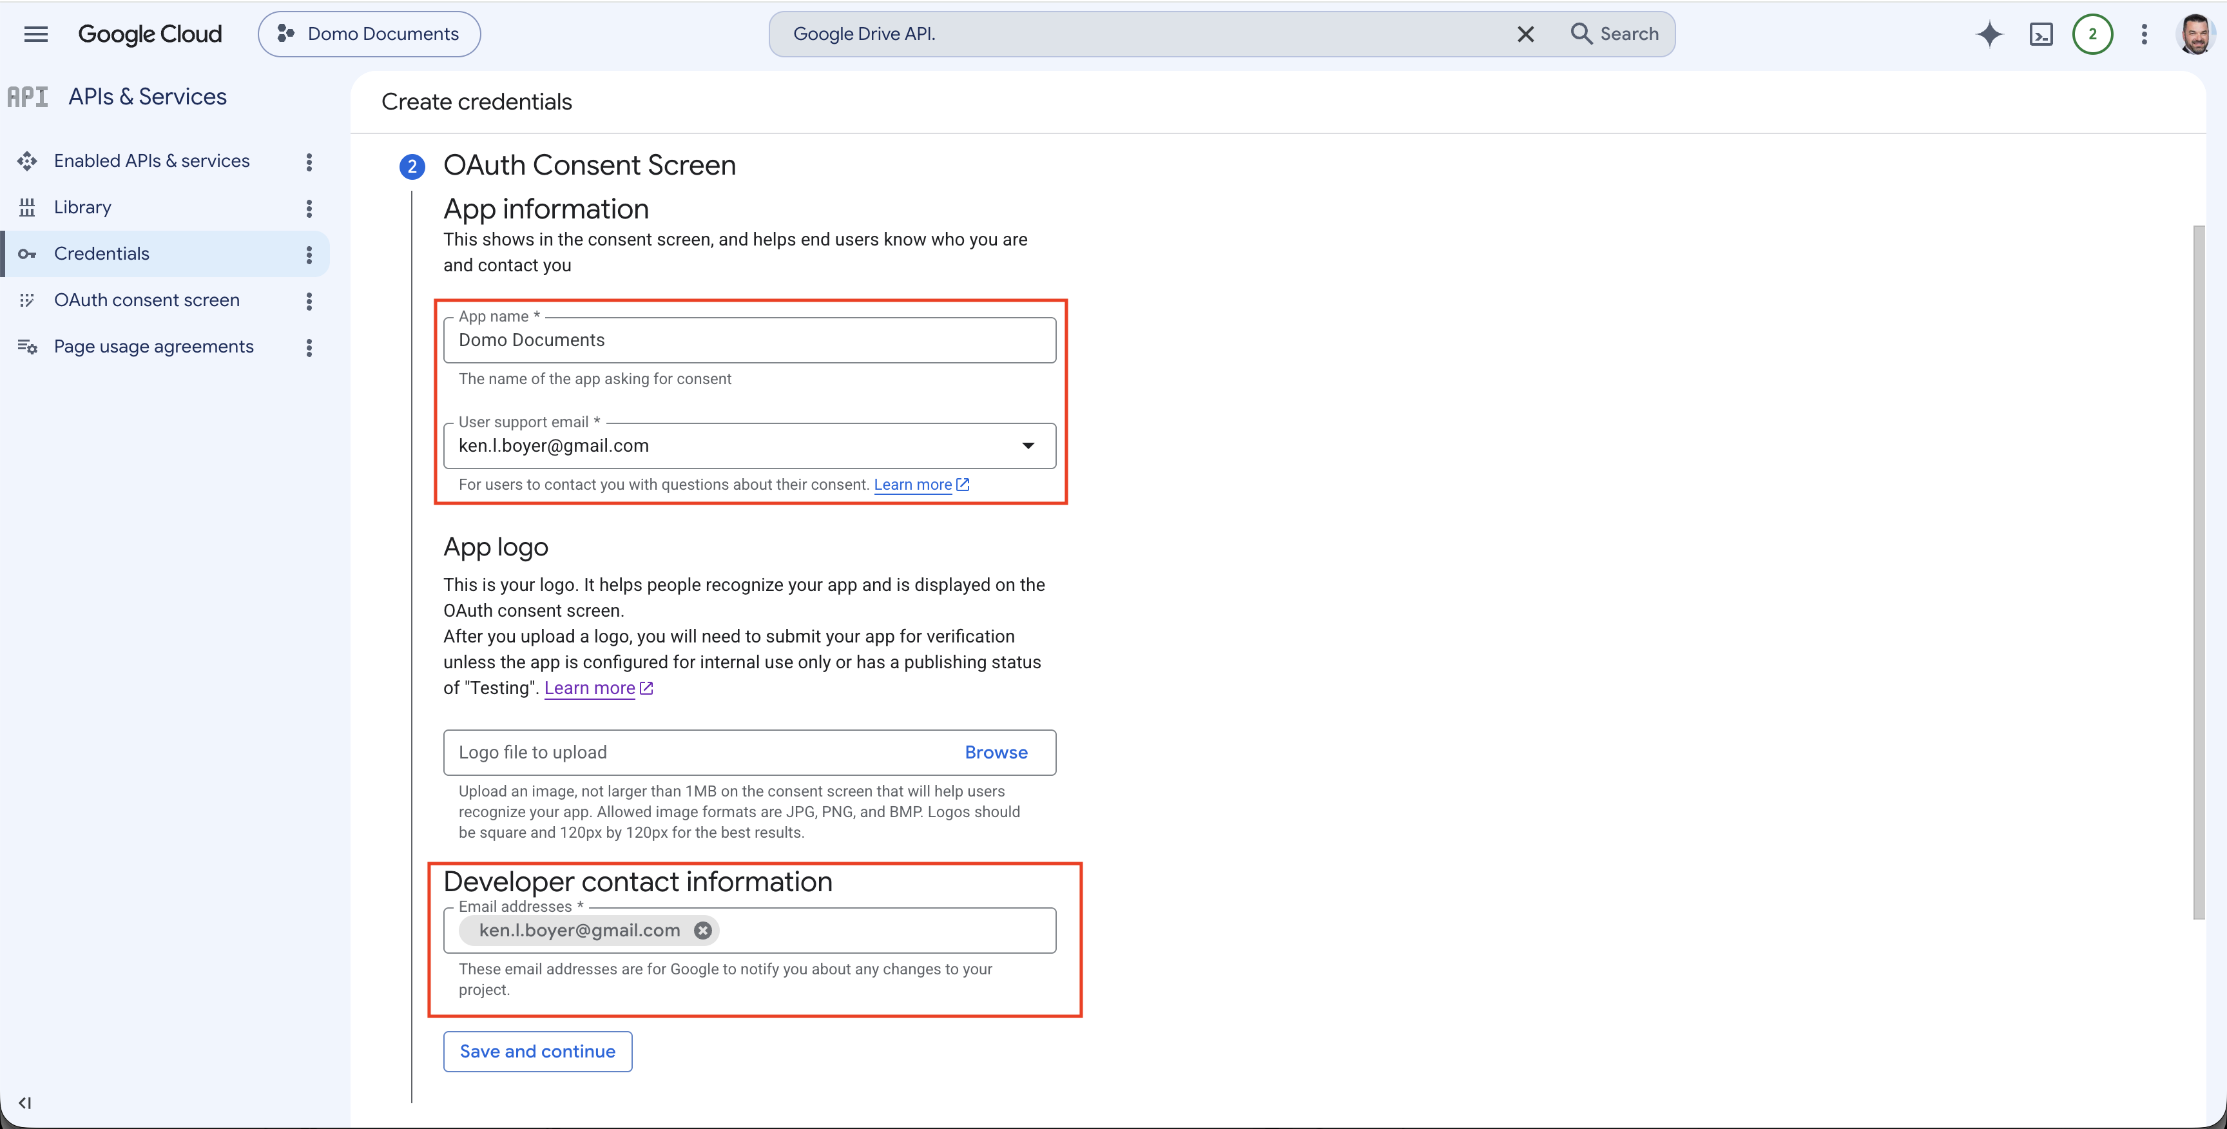Click the Enabled APIs & services icon

pyautogui.click(x=27, y=161)
